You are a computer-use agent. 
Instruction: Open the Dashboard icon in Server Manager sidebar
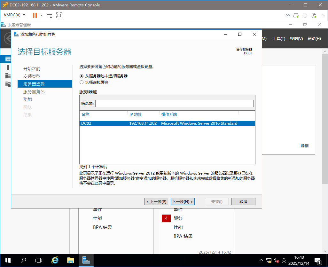tap(8, 59)
